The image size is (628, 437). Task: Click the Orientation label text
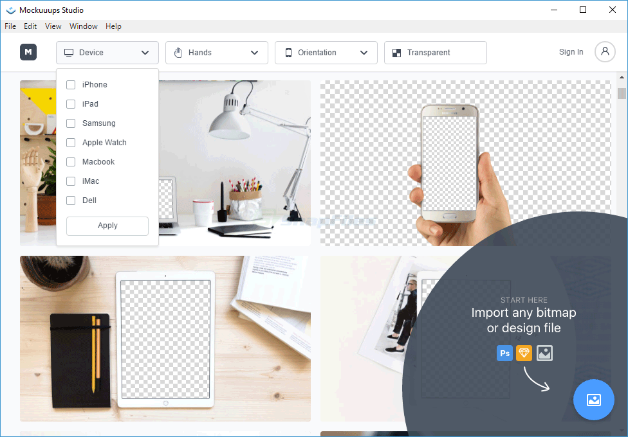click(317, 53)
